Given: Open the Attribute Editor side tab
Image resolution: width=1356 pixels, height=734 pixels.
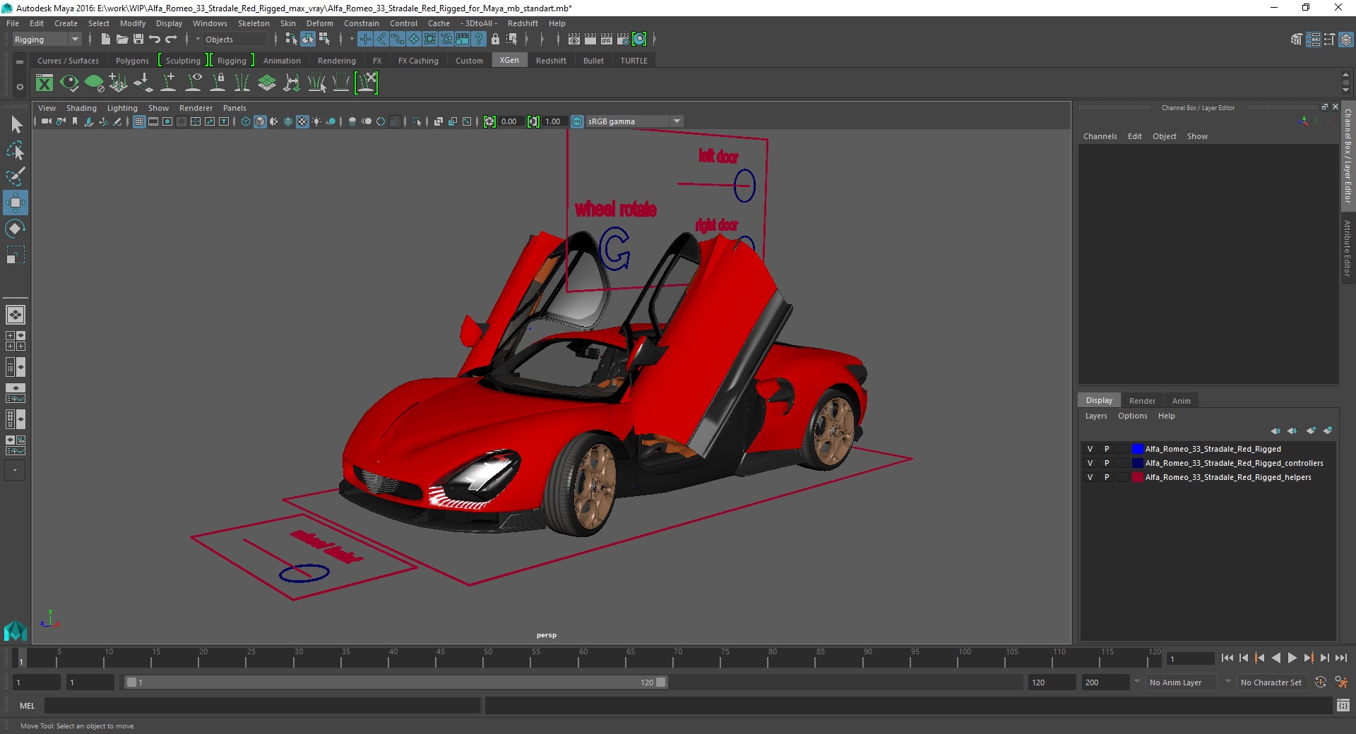Looking at the screenshot, I should [x=1348, y=247].
